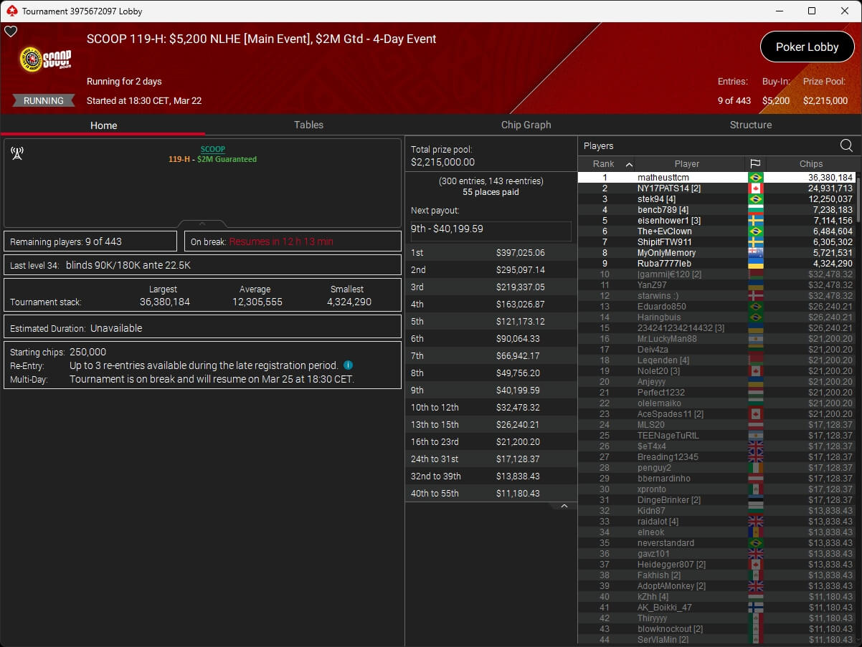Viewport: 862px width, 647px height.
Task: Click the Poker Lobby button
Action: coord(807,47)
